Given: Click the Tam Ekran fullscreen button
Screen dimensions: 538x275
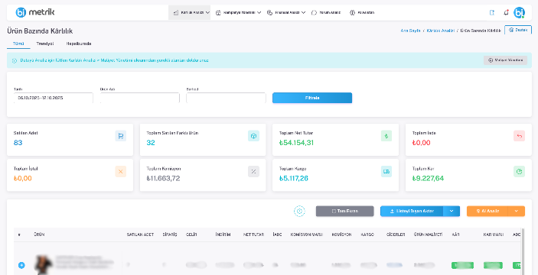Looking at the screenshot, I should [345, 212].
